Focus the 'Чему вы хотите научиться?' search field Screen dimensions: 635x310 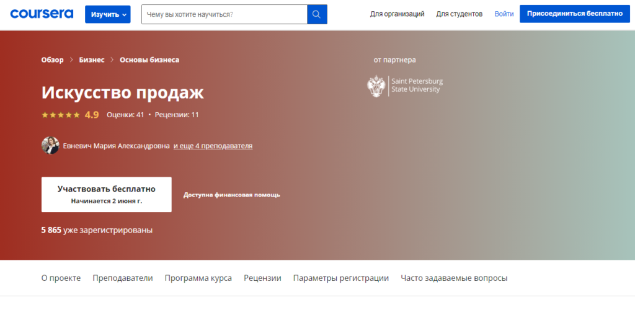pyautogui.click(x=224, y=14)
